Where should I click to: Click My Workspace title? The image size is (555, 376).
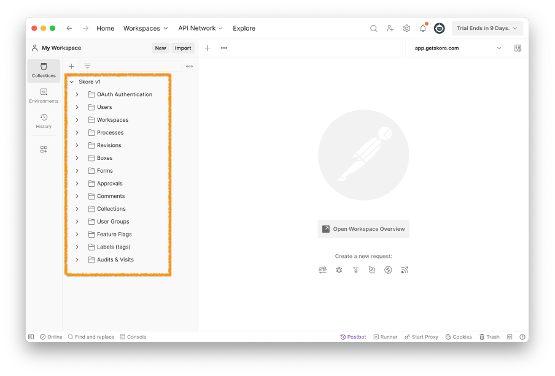(x=61, y=48)
